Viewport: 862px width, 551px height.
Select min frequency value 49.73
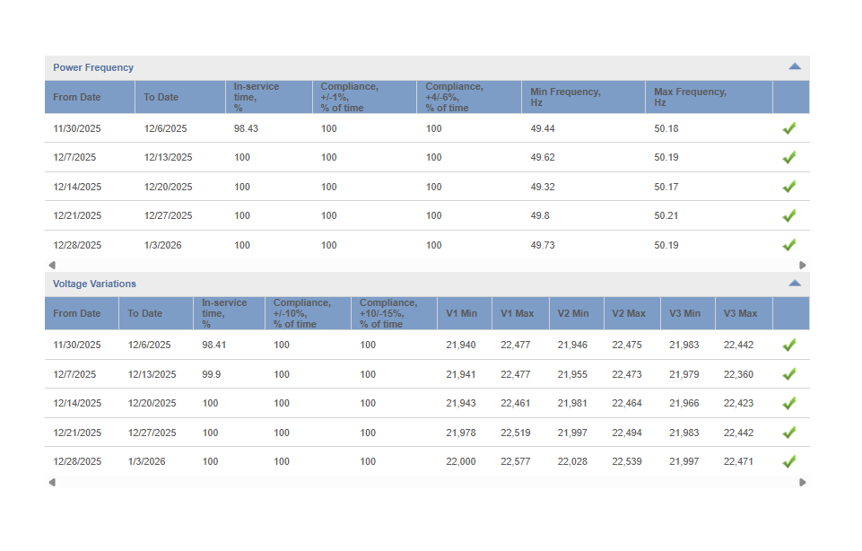543,245
